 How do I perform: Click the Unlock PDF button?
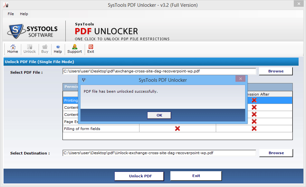(x=139, y=176)
